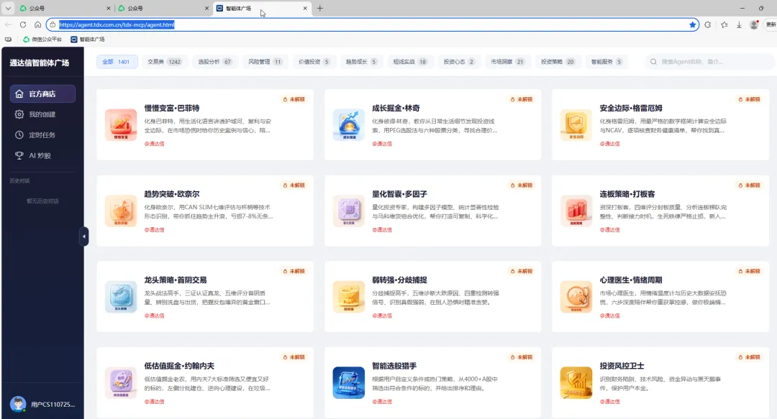Open the 心理医生·情绪周期 stethoscope icon
The image size is (777, 419).
[x=576, y=297]
